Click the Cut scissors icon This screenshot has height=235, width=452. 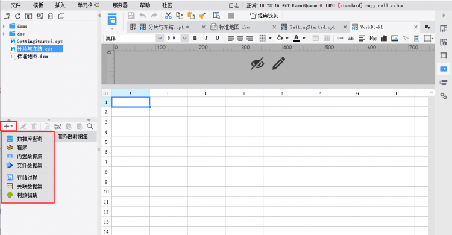(168, 16)
